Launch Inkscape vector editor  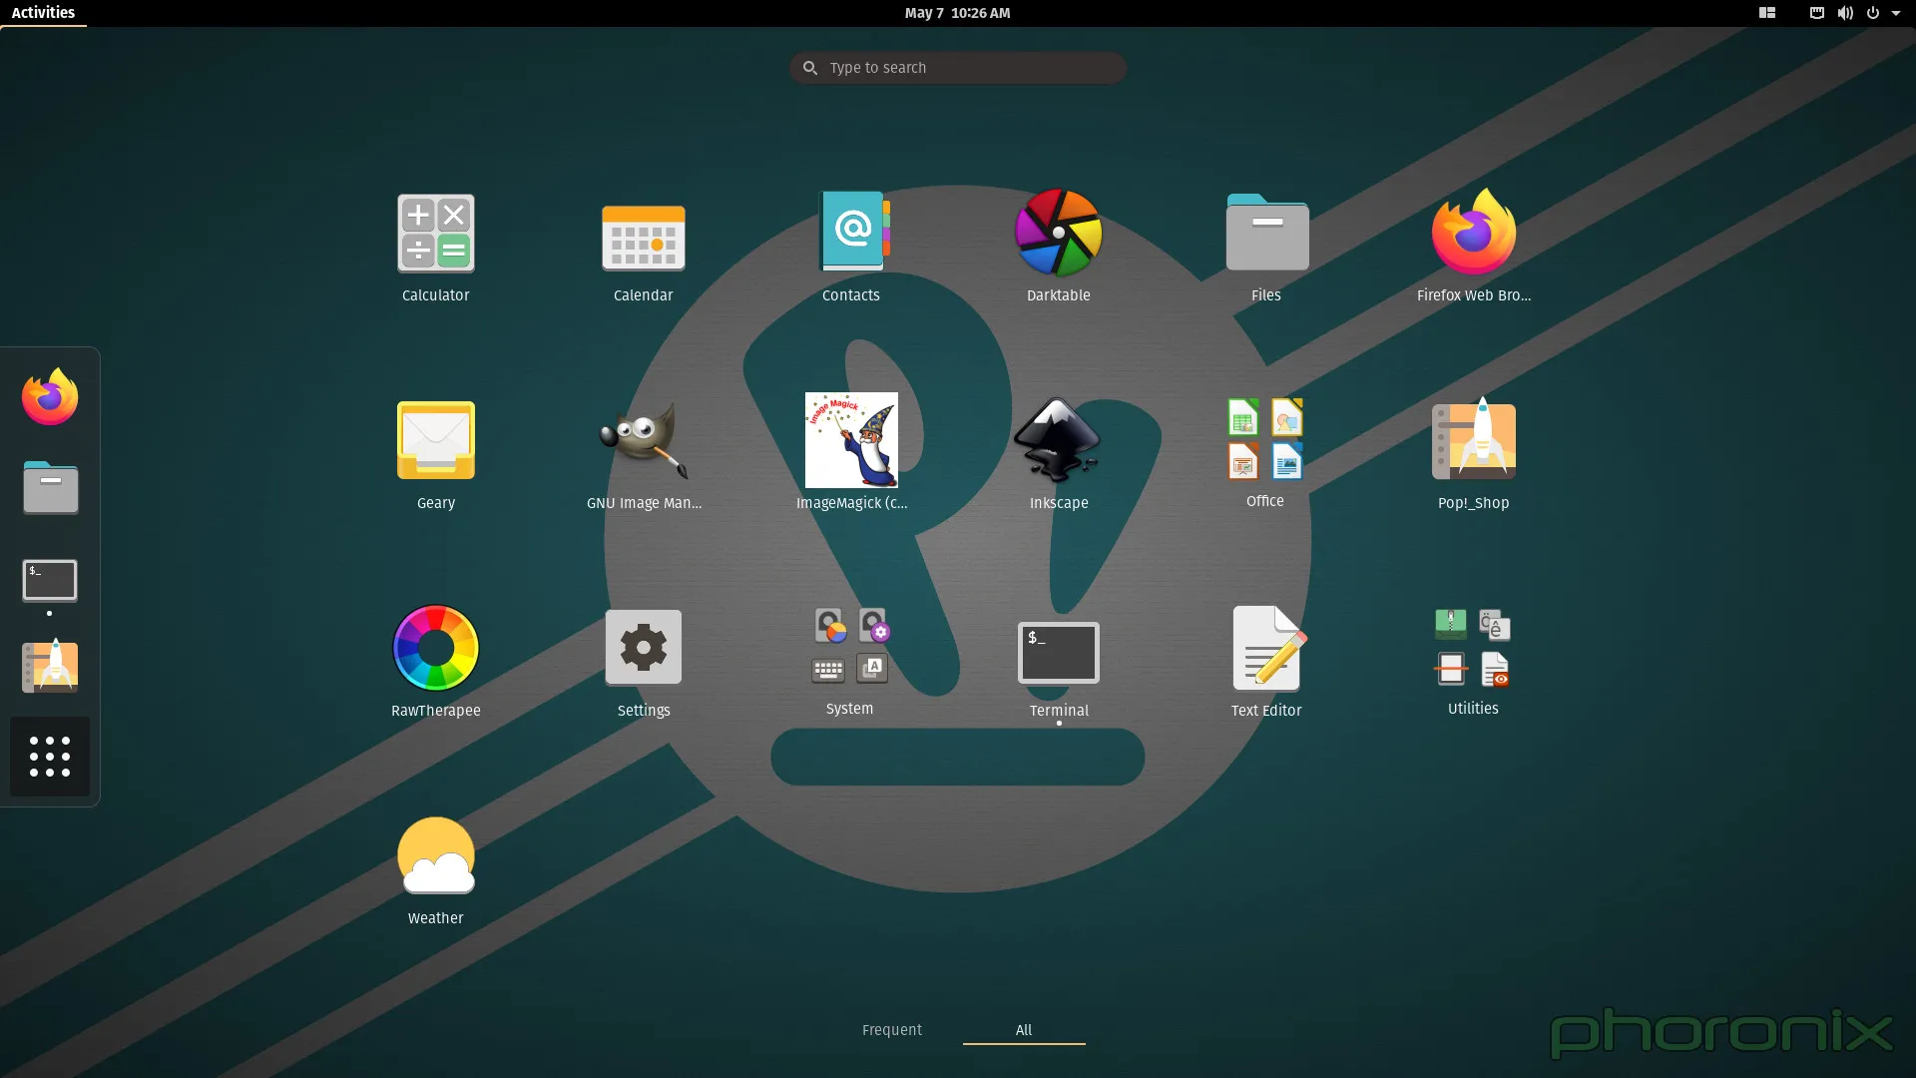click(1060, 439)
